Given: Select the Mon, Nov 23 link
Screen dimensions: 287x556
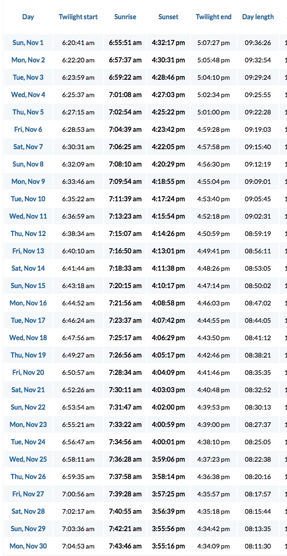Looking at the screenshot, I should tap(28, 425).
